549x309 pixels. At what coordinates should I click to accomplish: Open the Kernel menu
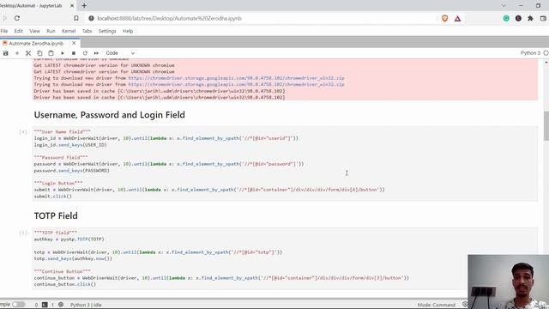coord(69,31)
